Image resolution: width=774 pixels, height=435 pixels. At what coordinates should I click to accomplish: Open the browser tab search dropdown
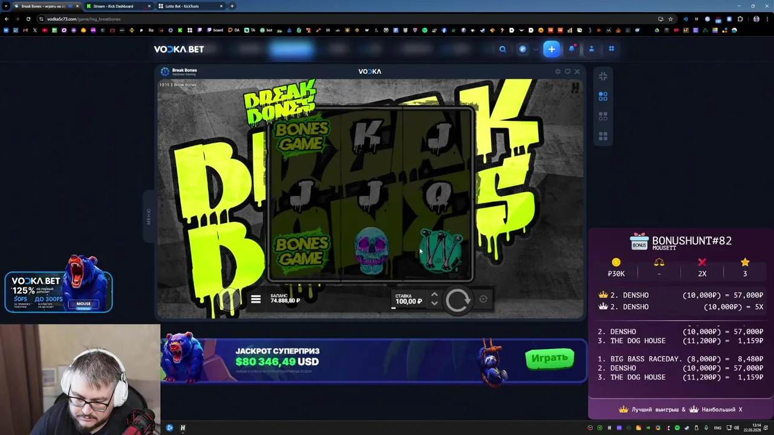coord(5,6)
